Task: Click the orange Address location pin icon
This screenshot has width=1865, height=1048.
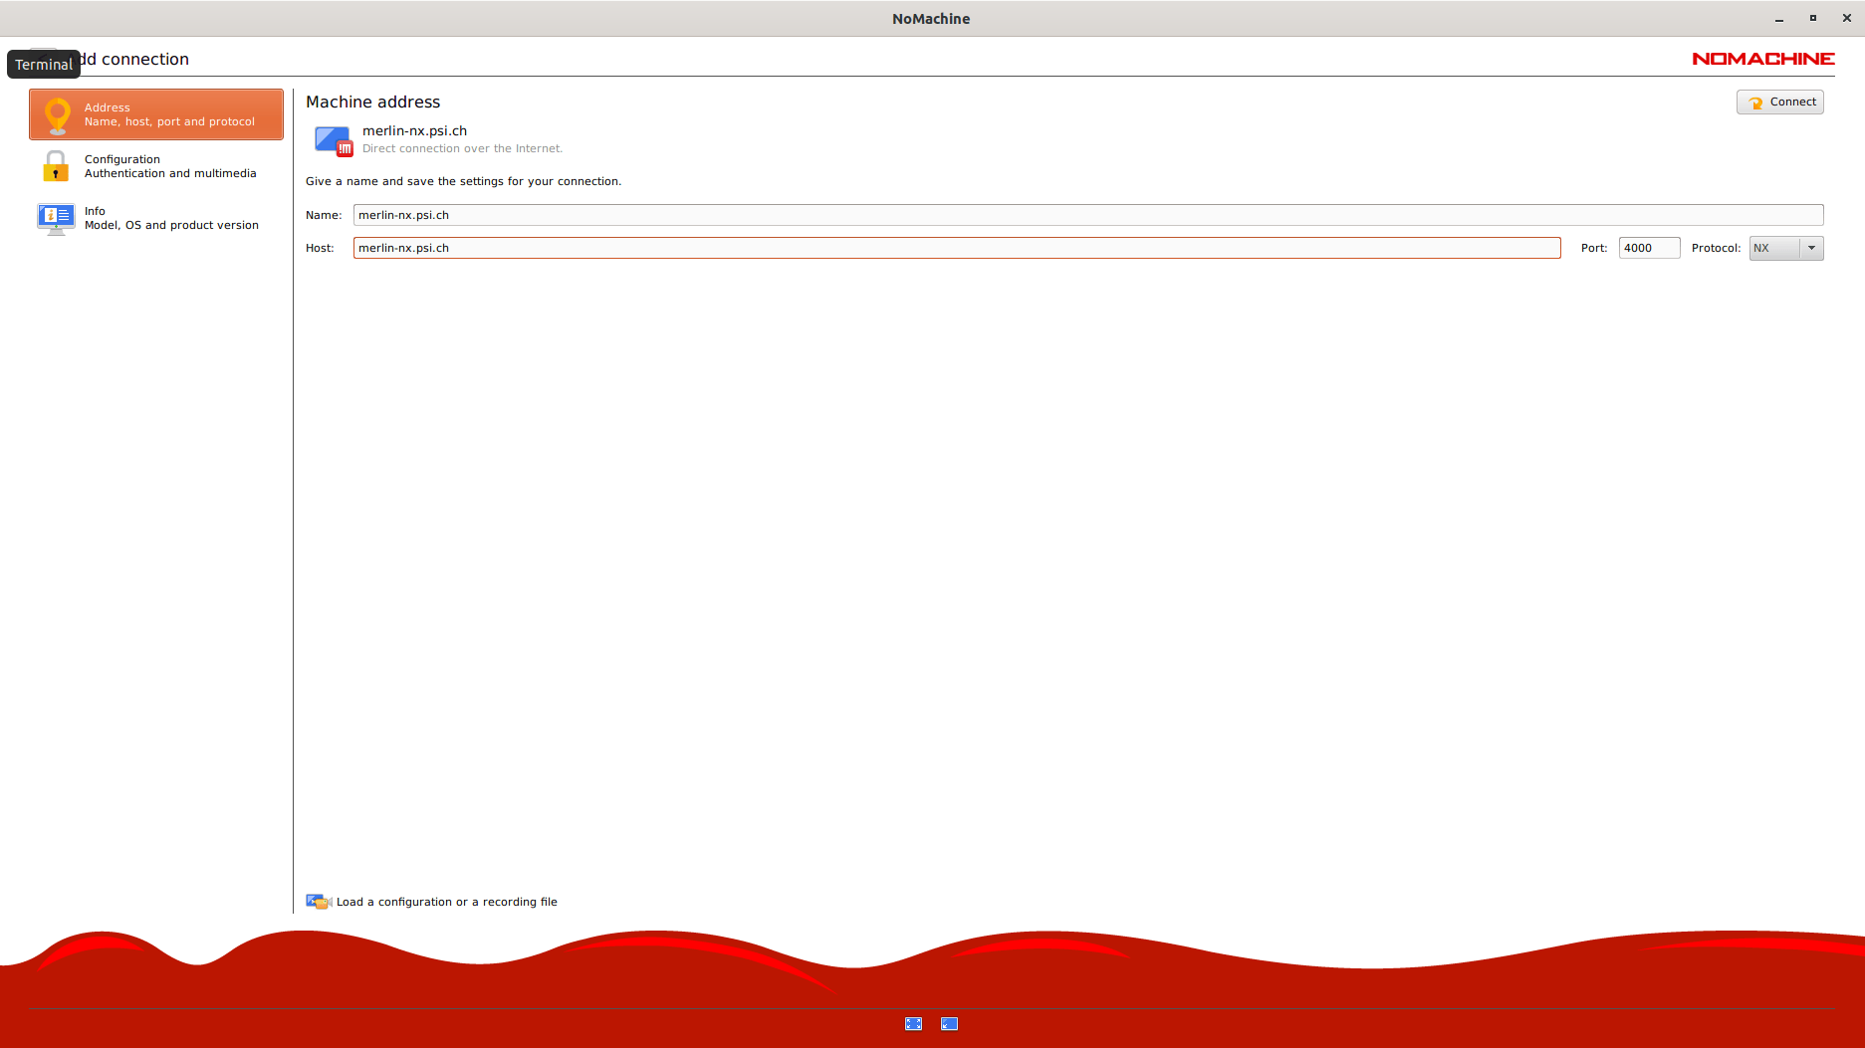Action: coord(58,114)
